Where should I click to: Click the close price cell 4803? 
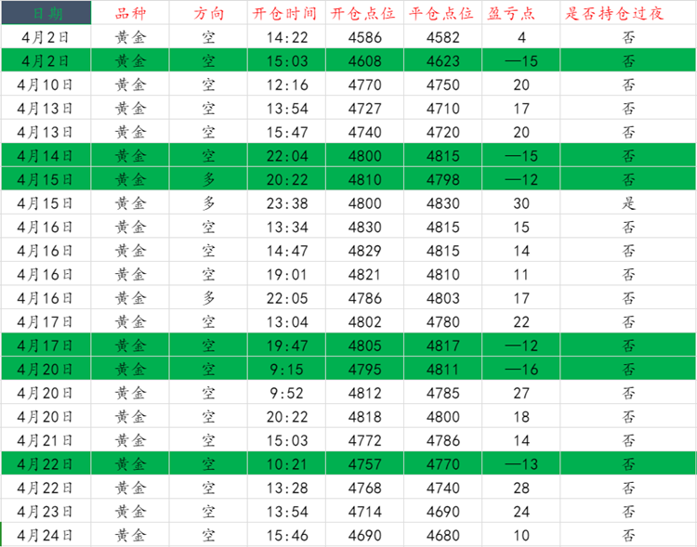click(443, 297)
